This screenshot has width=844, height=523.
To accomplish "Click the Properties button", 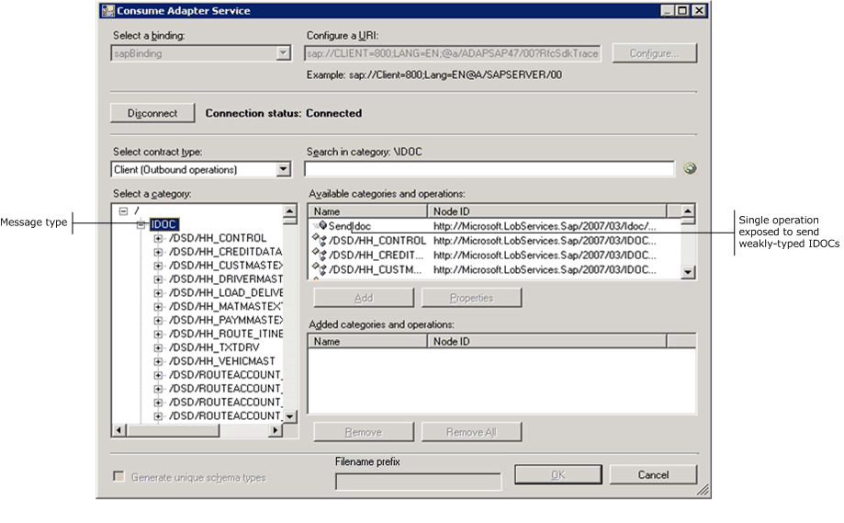I will 471,298.
